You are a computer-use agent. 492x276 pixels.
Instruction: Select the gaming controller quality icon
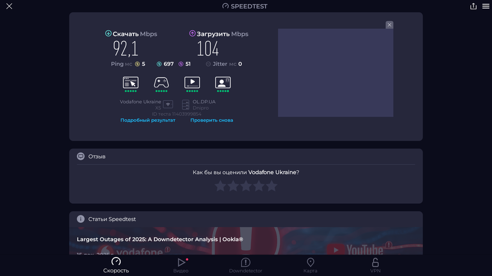click(x=161, y=83)
